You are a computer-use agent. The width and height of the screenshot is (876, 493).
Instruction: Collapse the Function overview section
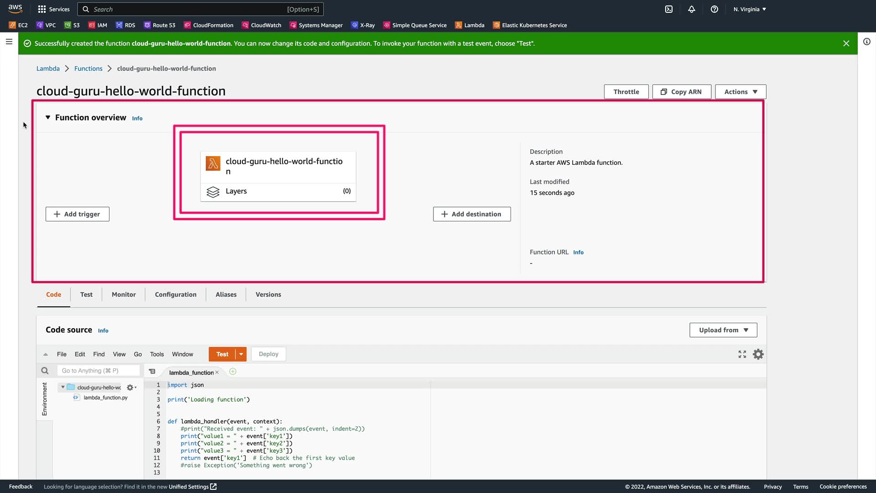coord(48,118)
